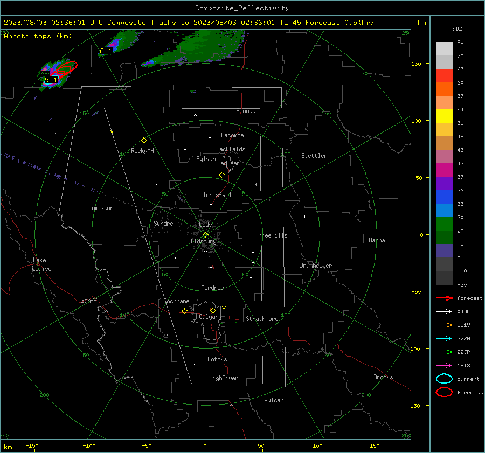Click the dBZ scale heading
This screenshot has width=485, height=453.
(457, 29)
